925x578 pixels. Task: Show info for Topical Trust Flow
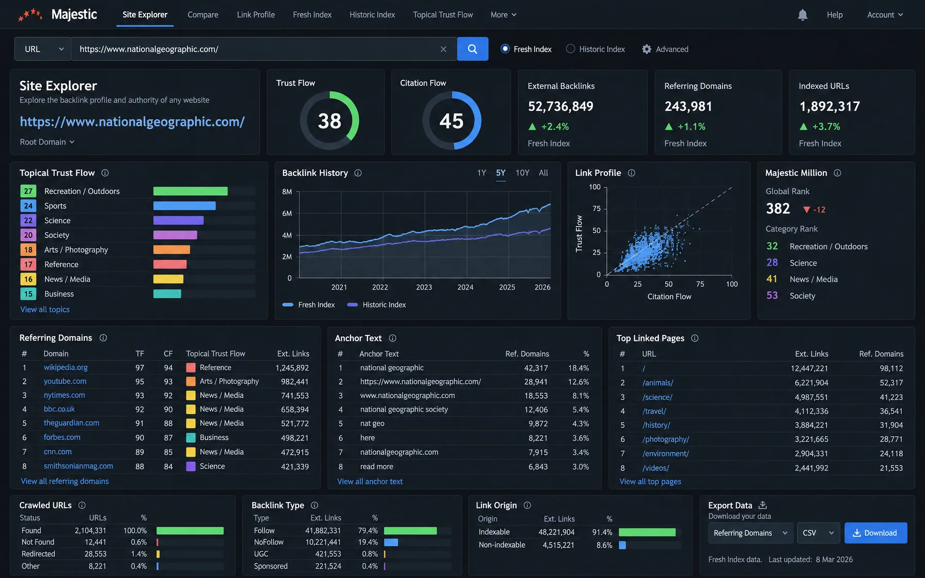(x=105, y=173)
